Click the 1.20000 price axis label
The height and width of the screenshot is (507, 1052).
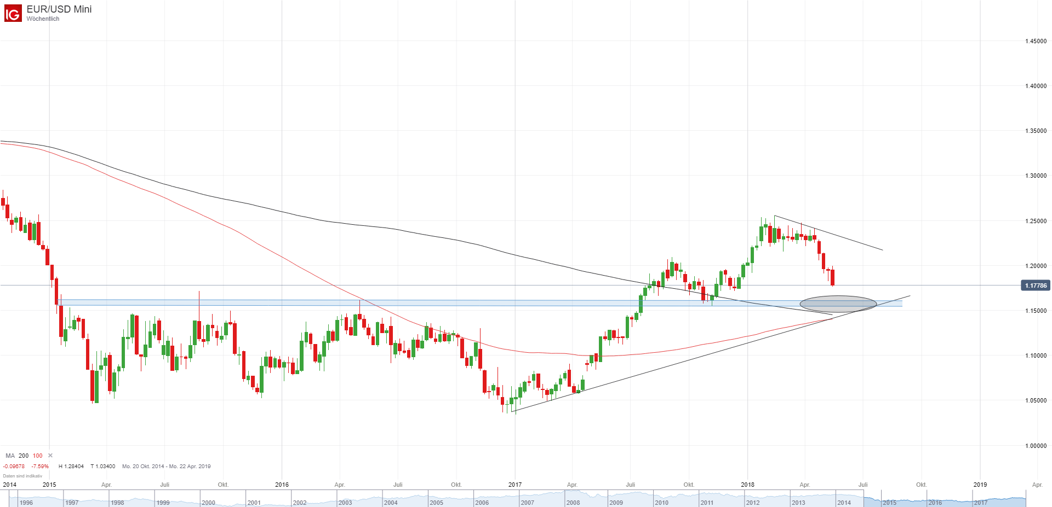pyautogui.click(x=1036, y=266)
